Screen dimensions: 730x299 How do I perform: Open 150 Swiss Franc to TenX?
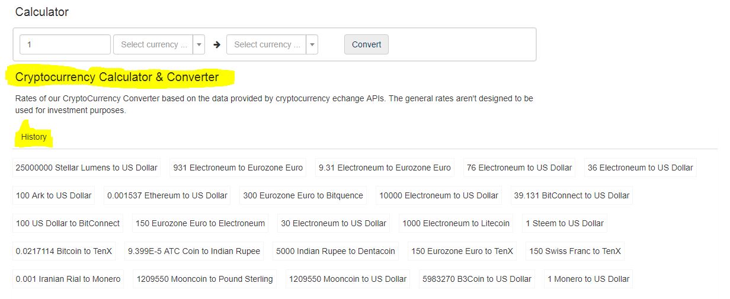575,251
